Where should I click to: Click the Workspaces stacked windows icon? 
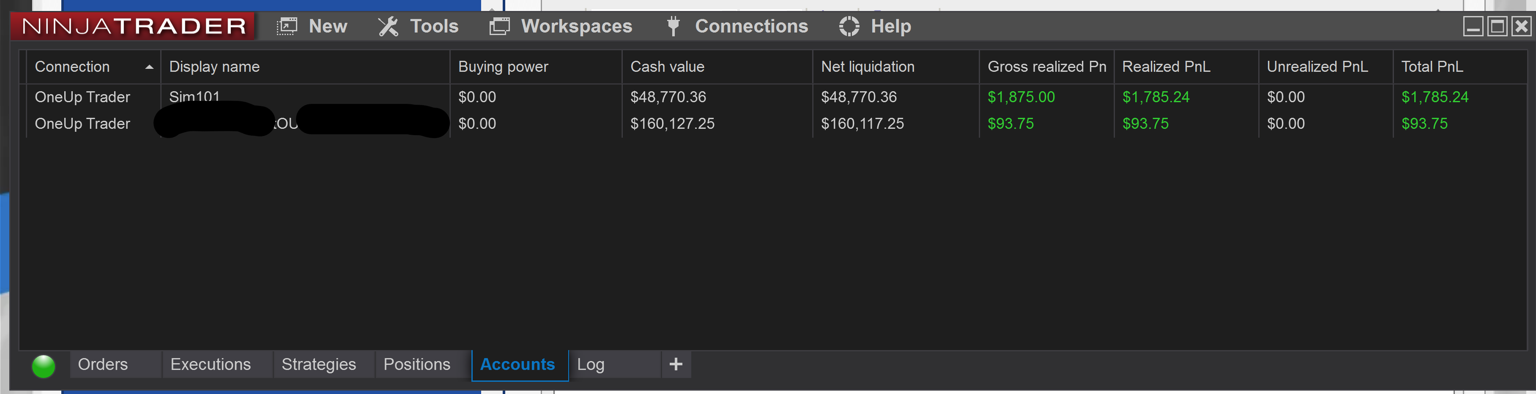click(500, 26)
